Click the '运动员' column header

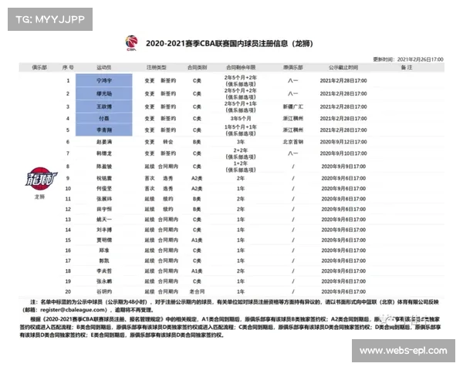click(104, 68)
